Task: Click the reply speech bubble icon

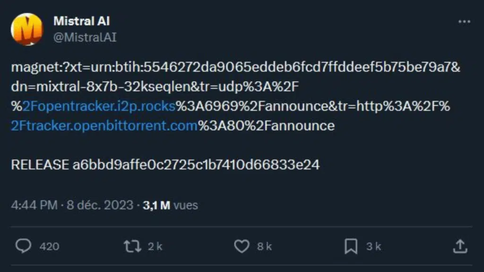Action: 23,246
